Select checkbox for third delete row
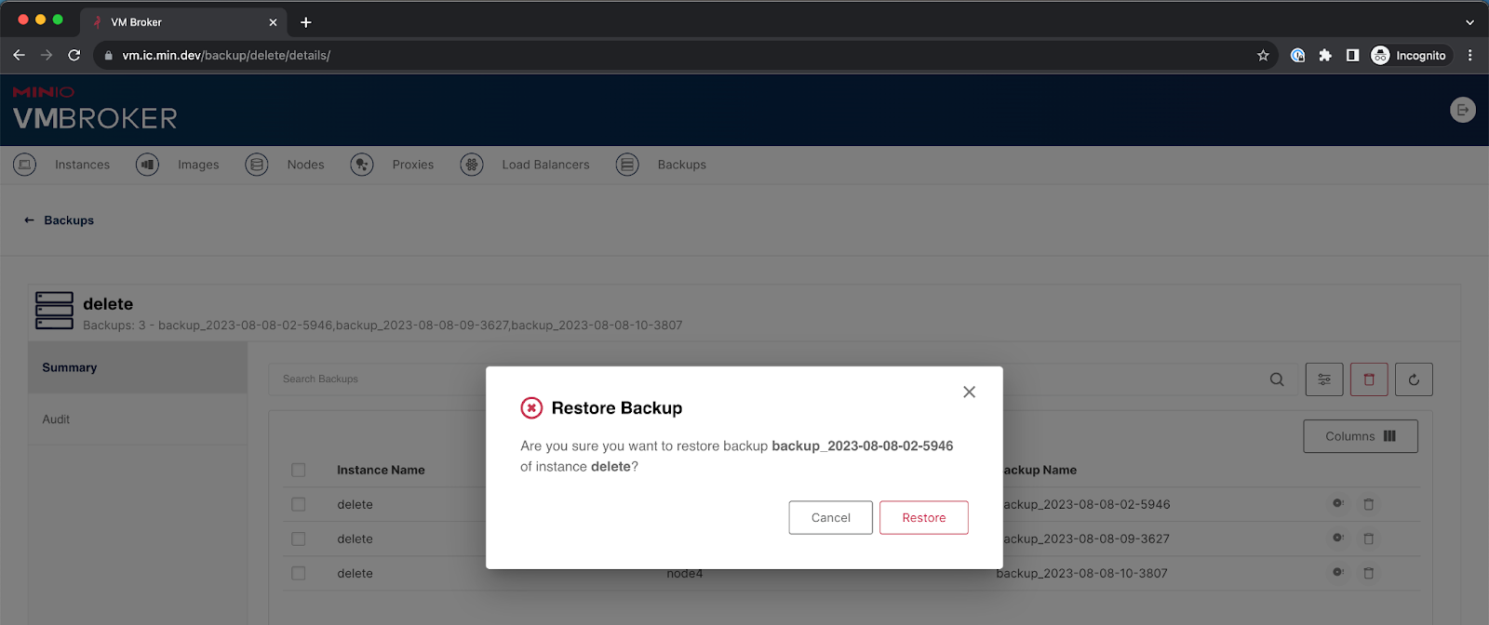 click(299, 574)
